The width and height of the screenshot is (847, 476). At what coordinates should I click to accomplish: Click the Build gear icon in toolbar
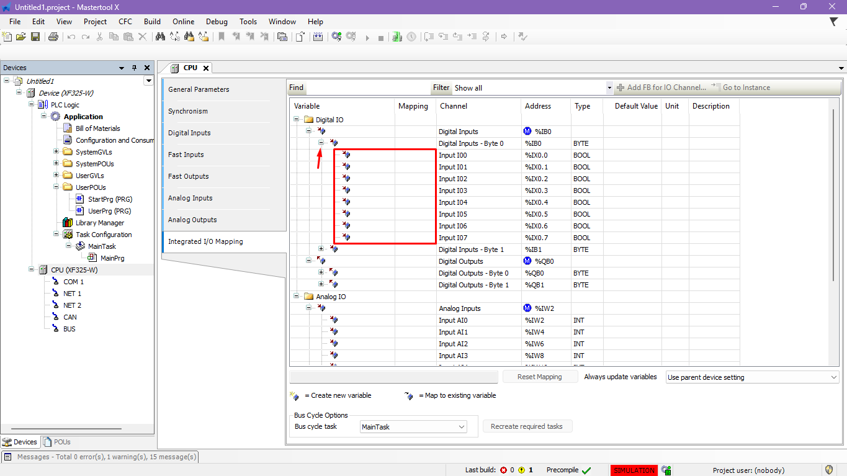coord(336,37)
